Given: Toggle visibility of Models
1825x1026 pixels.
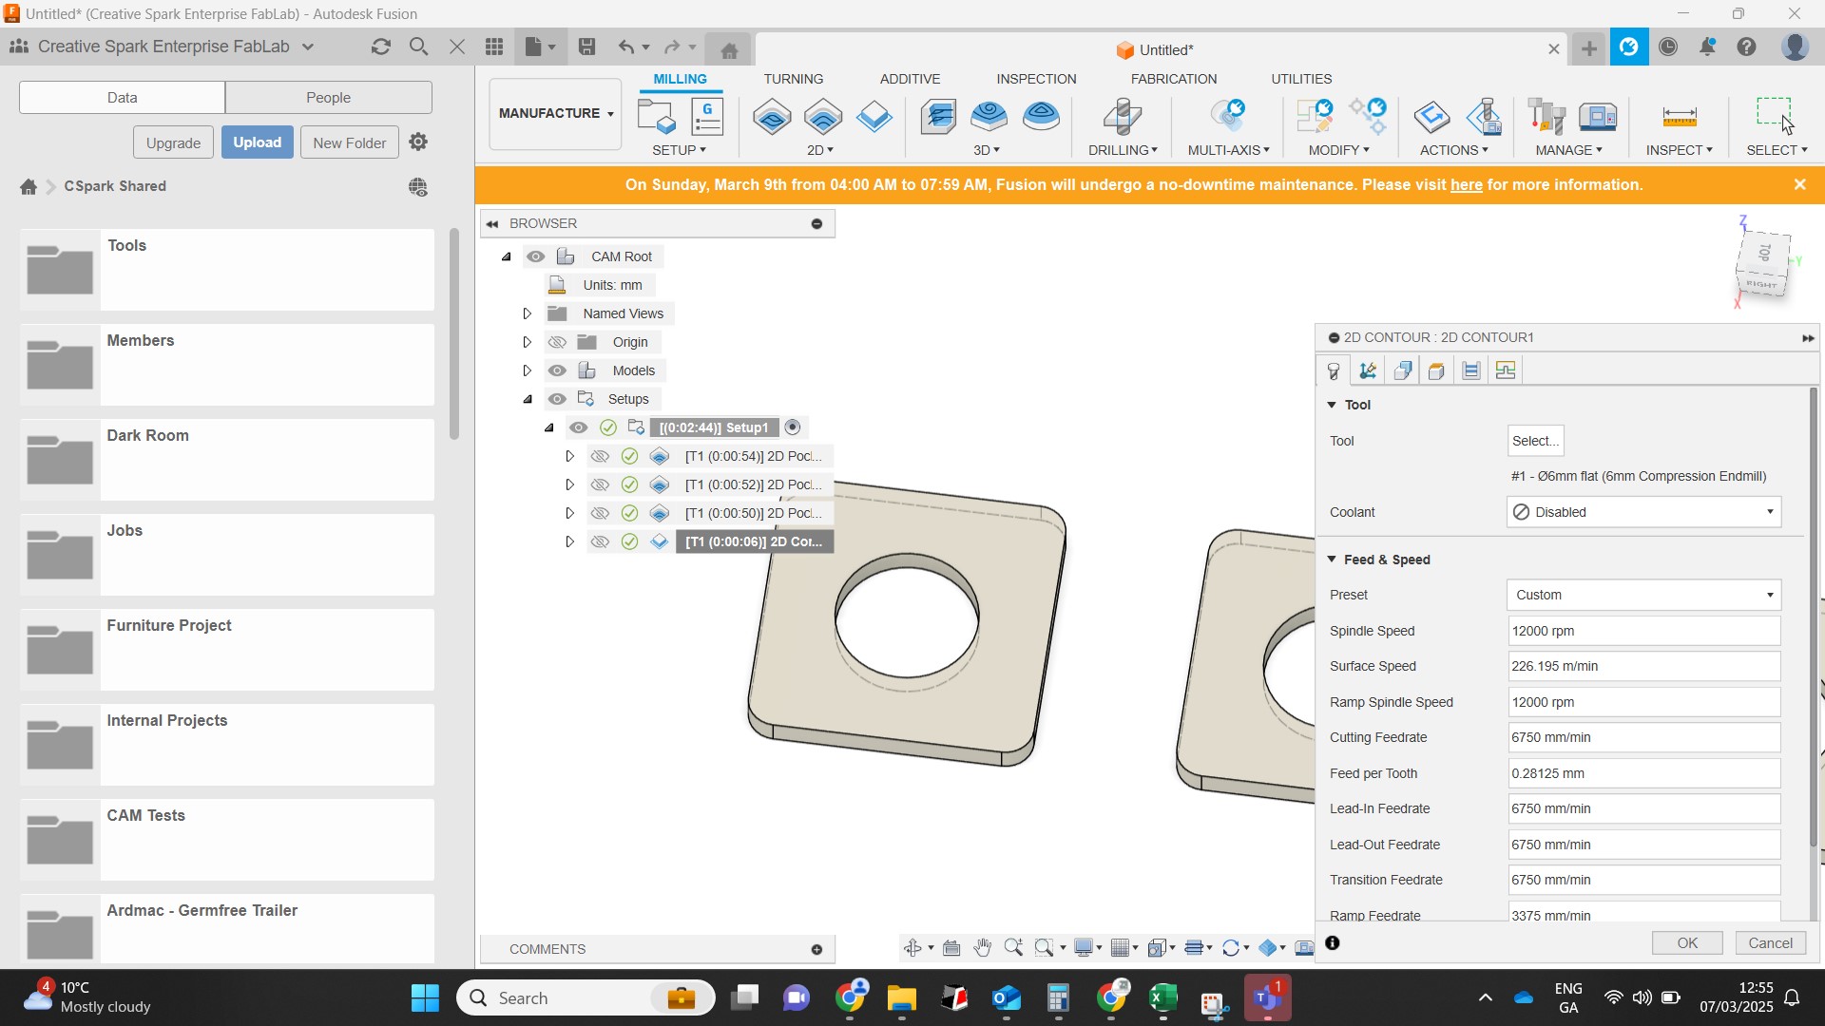Looking at the screenshot, I should tap(557, 370).
